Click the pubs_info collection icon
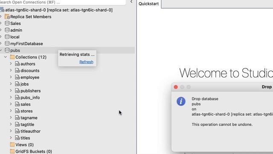The image size is (273, 154). click(x=17, y=98)
